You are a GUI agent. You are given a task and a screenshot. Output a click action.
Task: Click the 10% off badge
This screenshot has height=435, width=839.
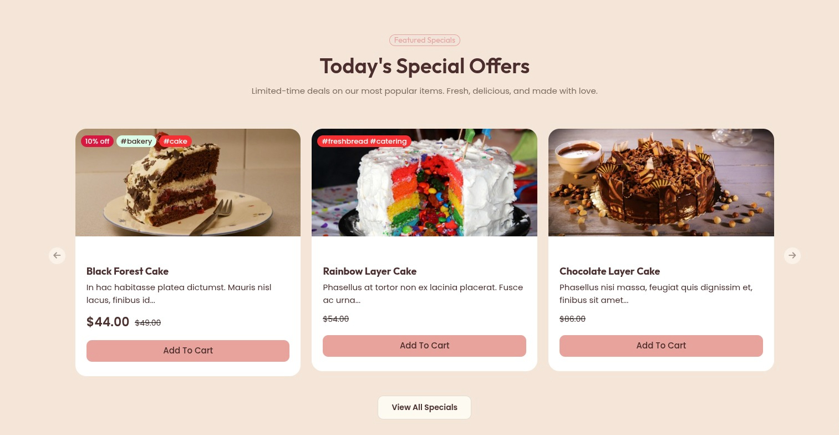[97, 141]
